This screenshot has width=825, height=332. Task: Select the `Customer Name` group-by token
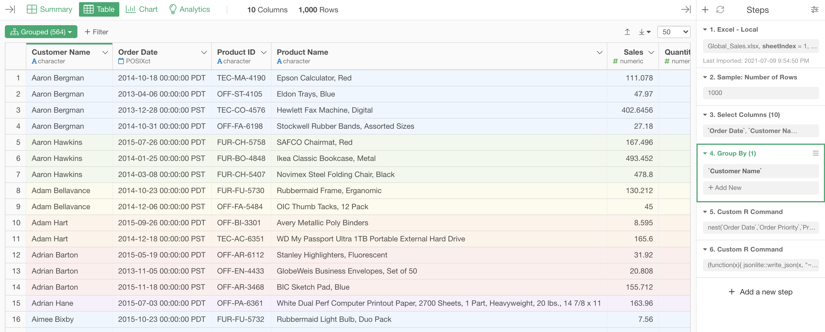(x=761, y=171)
